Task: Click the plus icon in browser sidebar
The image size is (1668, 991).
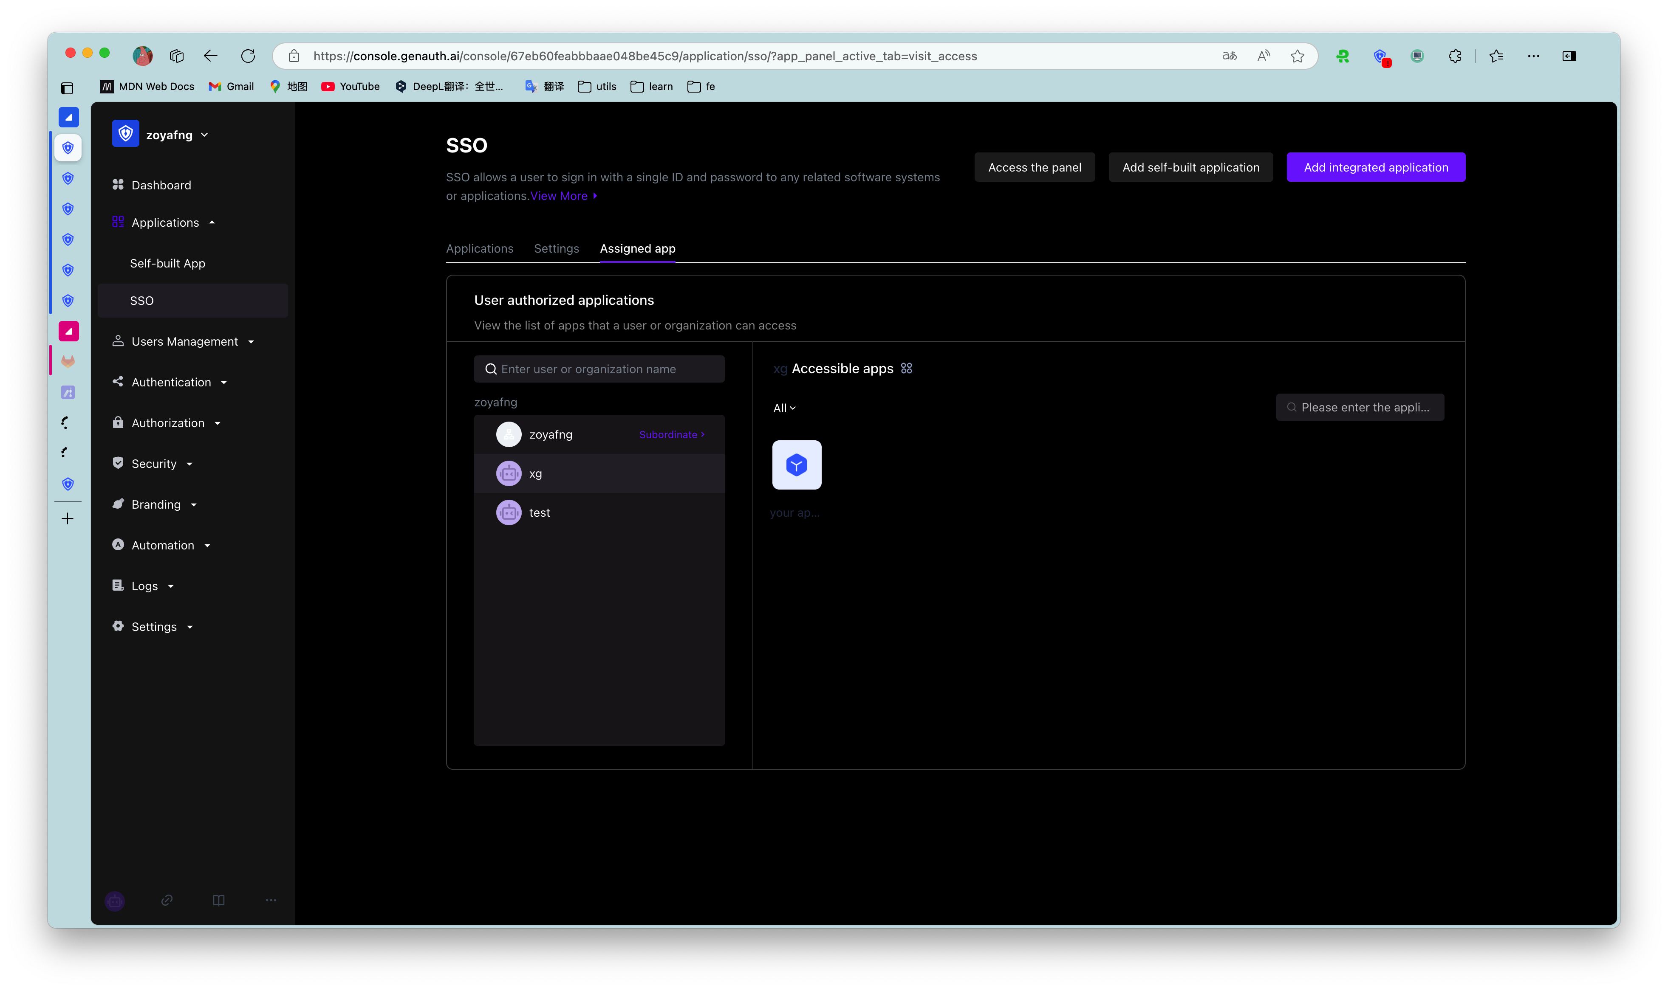Action: tap(68, 519)
